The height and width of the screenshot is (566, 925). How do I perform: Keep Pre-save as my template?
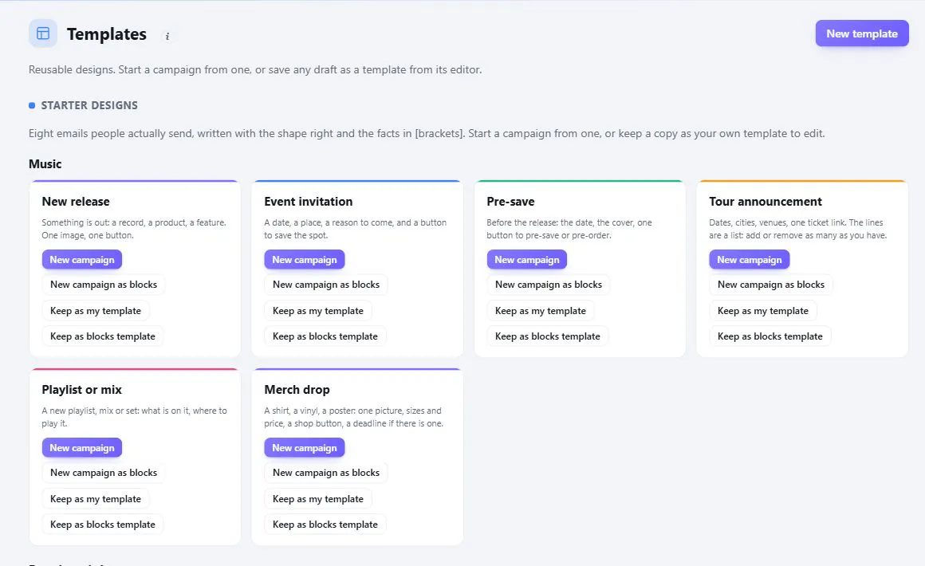541,311
